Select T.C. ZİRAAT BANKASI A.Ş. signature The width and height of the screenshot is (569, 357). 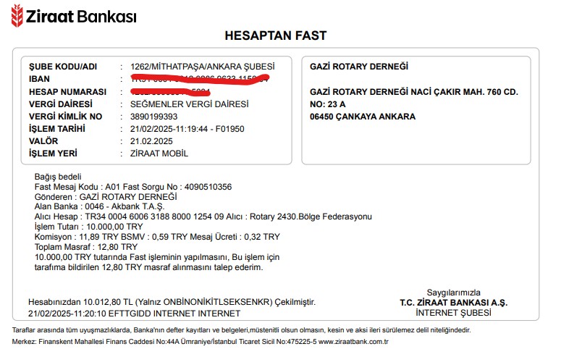454,303
